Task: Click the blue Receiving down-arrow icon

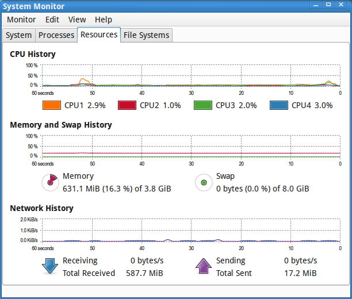Action: coord(51,266)
